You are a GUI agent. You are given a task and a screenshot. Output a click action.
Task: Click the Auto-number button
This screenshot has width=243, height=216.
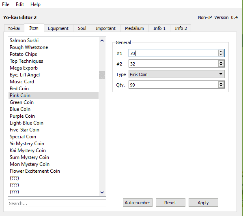(x=138, y=203)
